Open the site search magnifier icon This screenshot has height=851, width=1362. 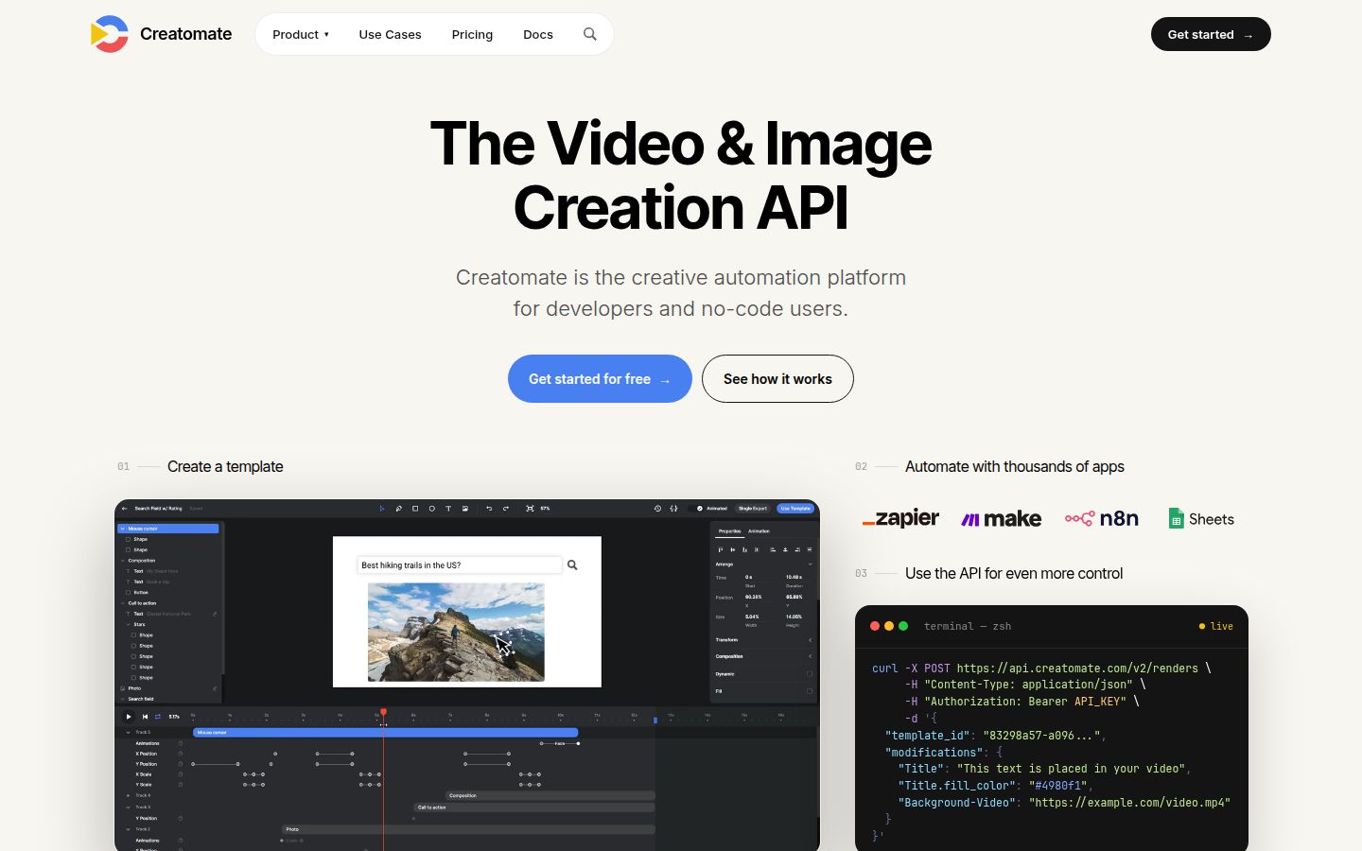coord(590,34)
